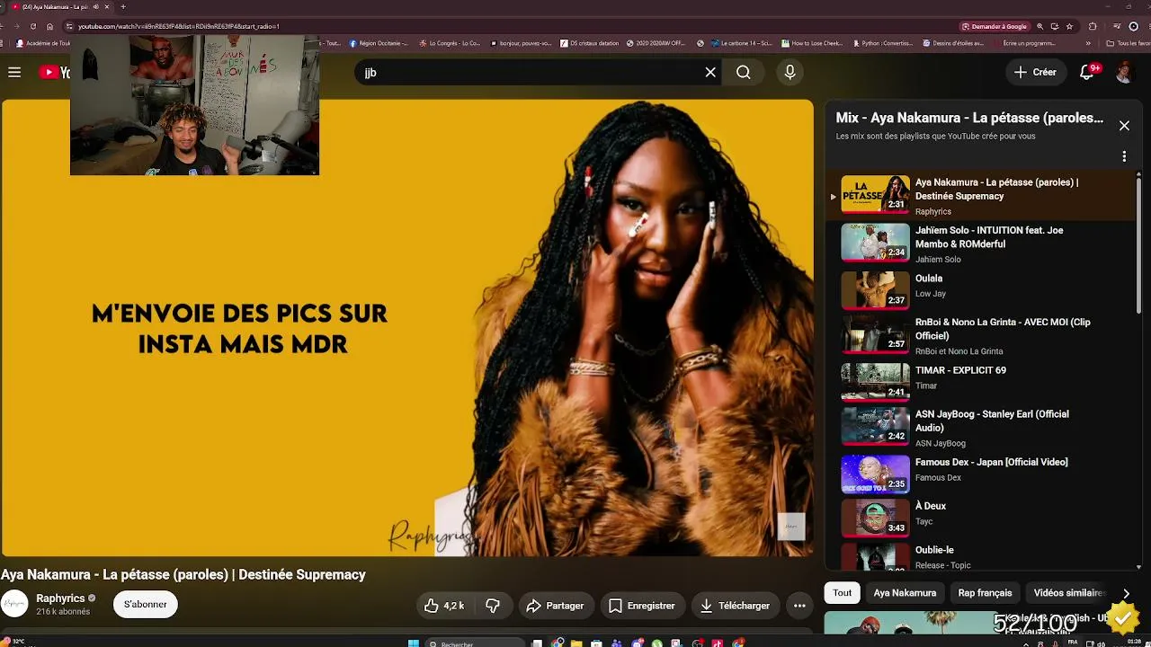This screenshot has height=647, width=1151.
Task: Close the Mix playlist panel
Action: coord(1124,126)
